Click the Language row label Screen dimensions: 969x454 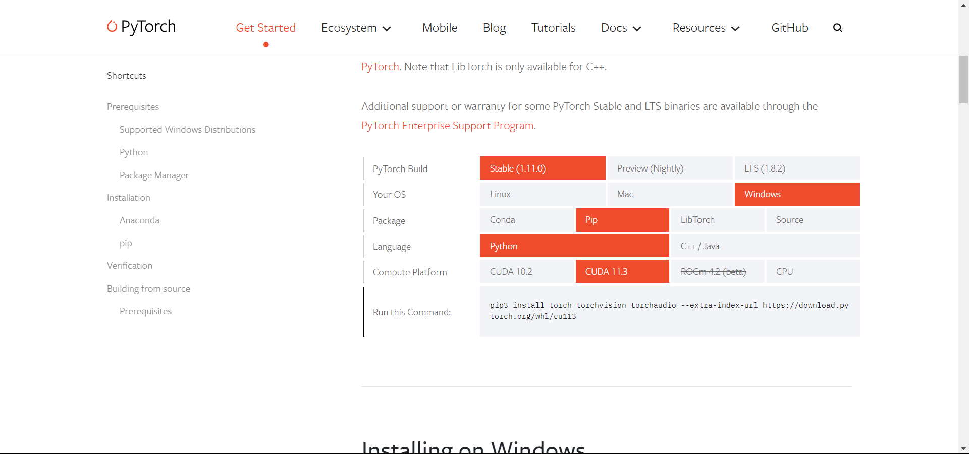point(392,247)
